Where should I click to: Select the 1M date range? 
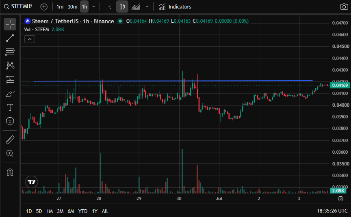(x=50, y=211)
